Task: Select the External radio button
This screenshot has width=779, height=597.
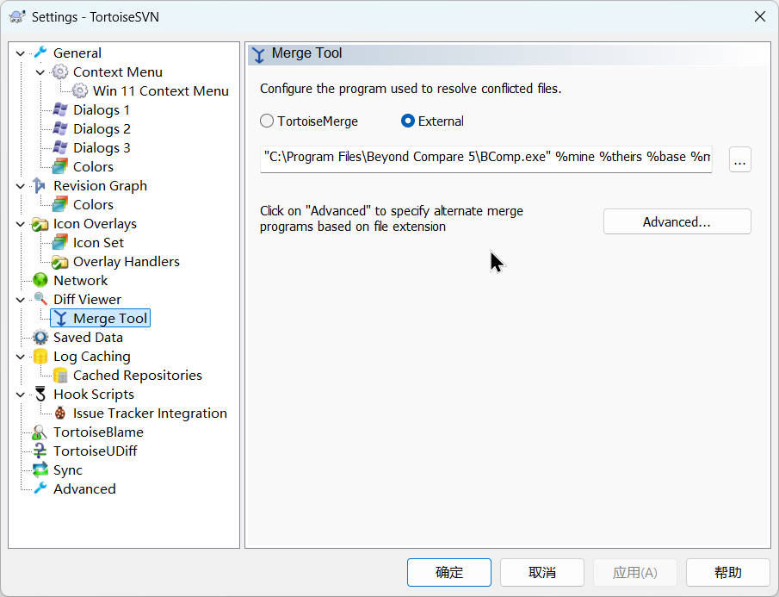Action: point(408,121)
